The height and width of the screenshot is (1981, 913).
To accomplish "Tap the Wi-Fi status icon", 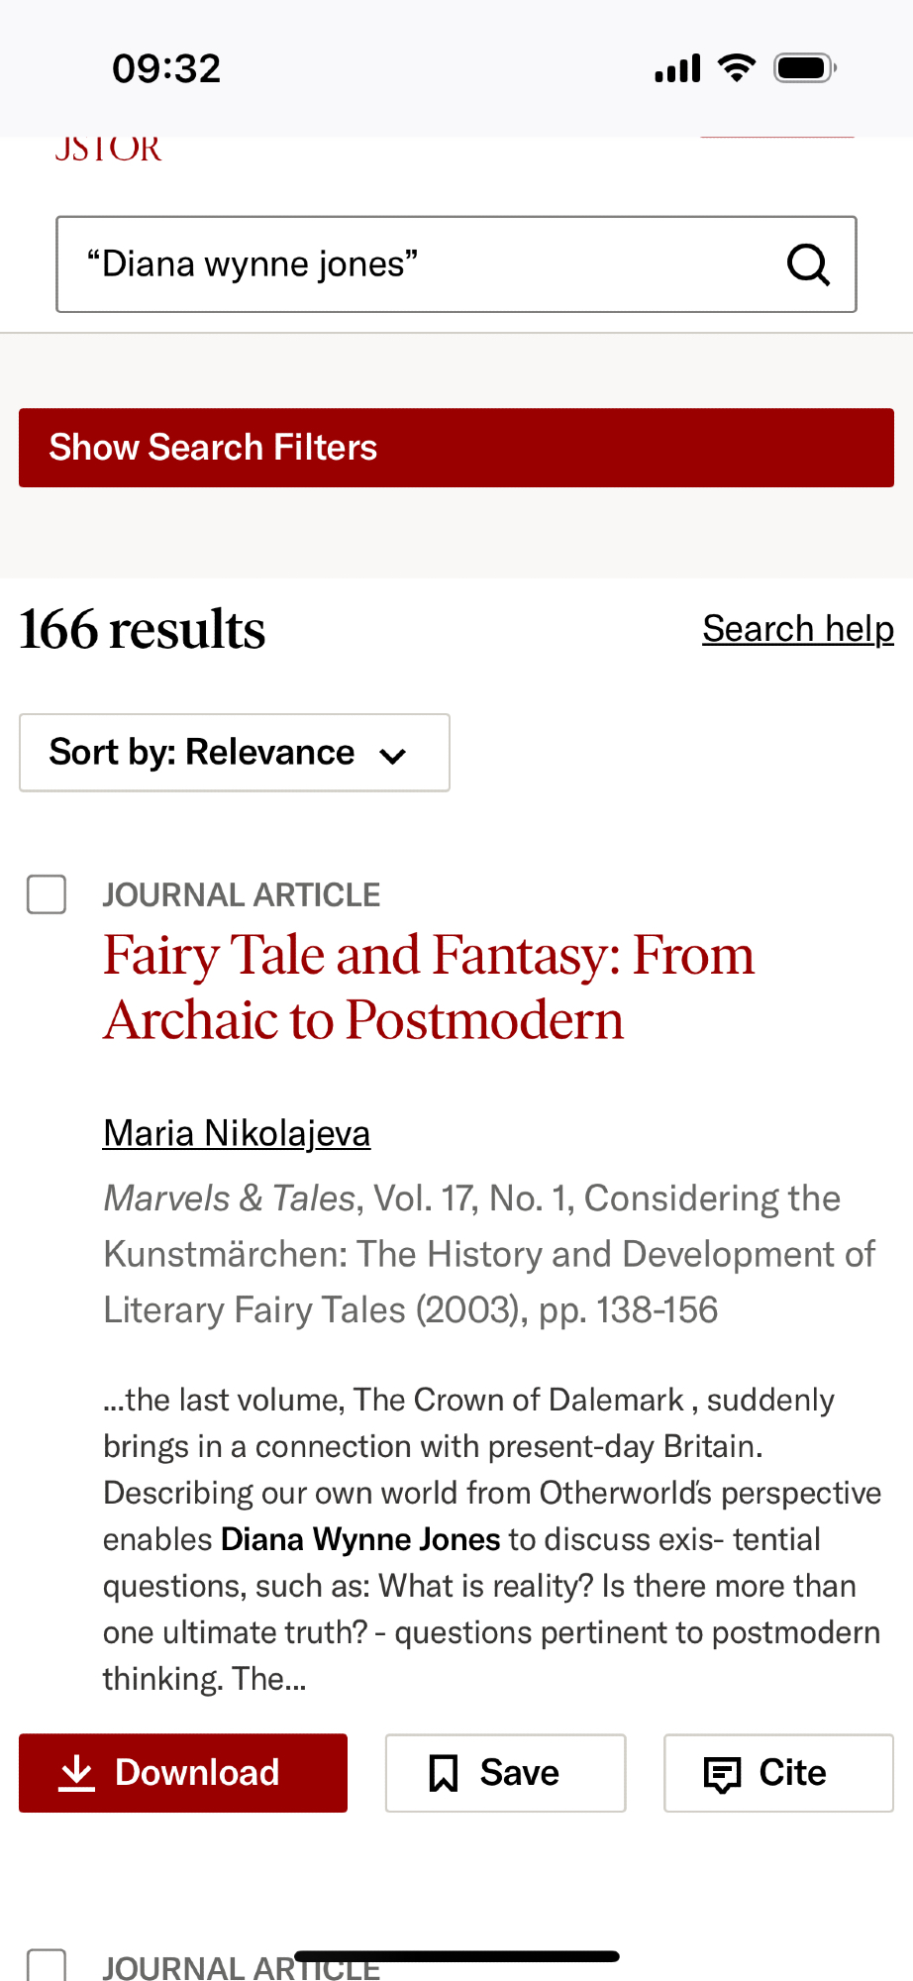I will [x=736, y=68].
